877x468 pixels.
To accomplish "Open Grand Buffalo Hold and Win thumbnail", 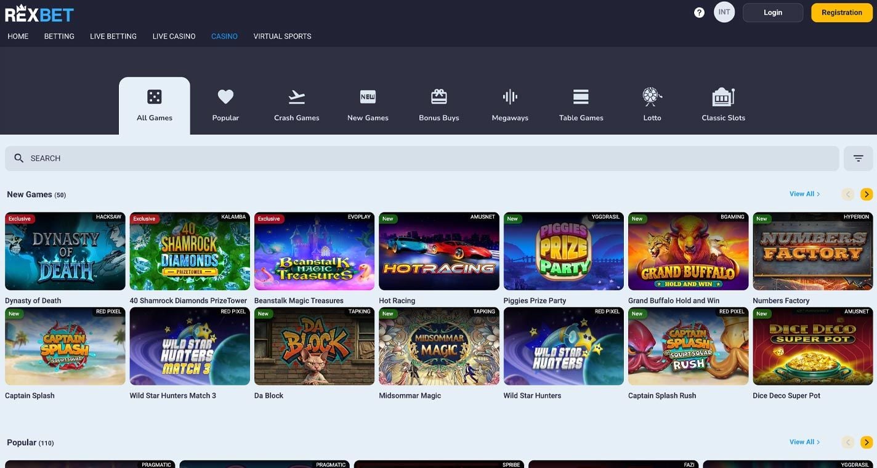I will click(689, 251).
